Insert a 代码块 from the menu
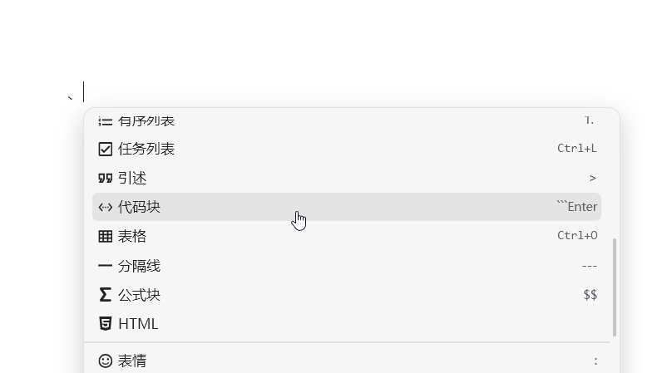 [139, 207]
